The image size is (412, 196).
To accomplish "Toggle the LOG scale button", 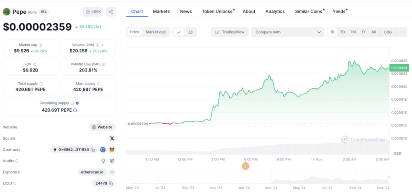I will [x=388, y=32].
